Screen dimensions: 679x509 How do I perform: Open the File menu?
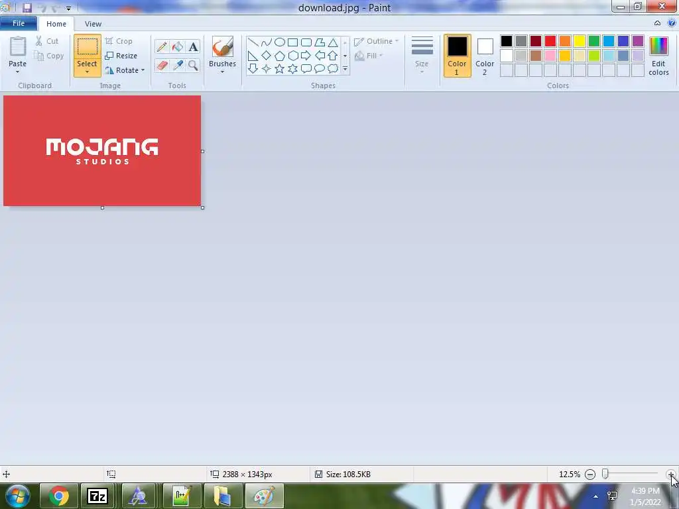click(x=19, y=23)
